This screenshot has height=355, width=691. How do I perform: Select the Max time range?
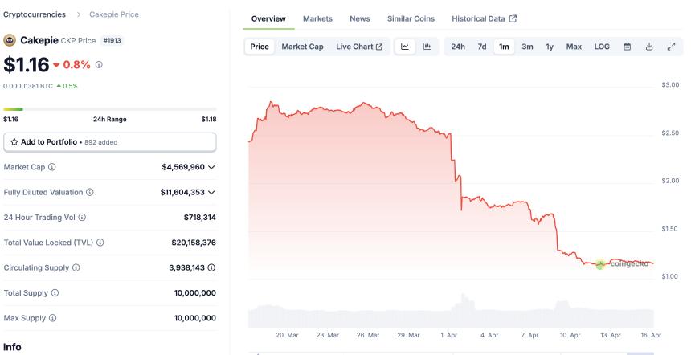tap(574, 47)
